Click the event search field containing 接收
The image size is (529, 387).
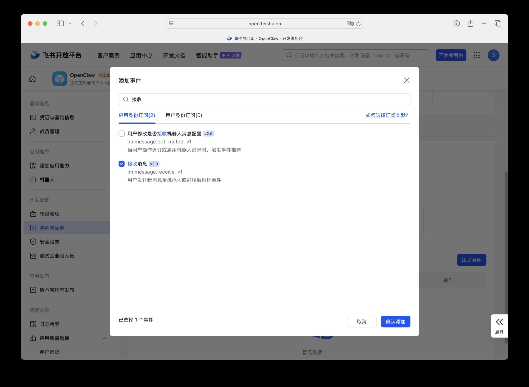264,99
